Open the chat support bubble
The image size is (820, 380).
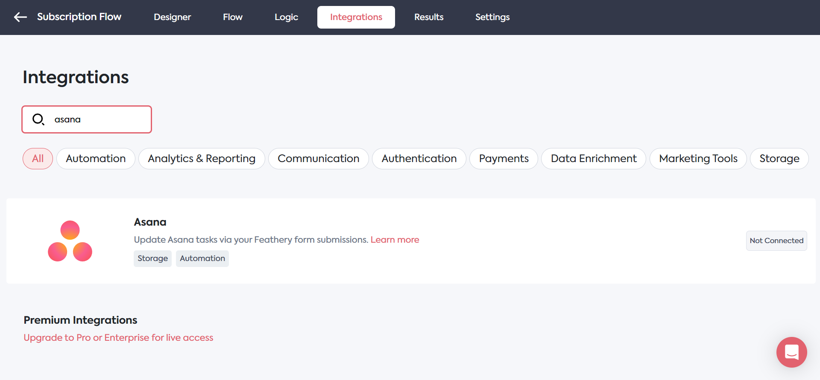[791, 352]
